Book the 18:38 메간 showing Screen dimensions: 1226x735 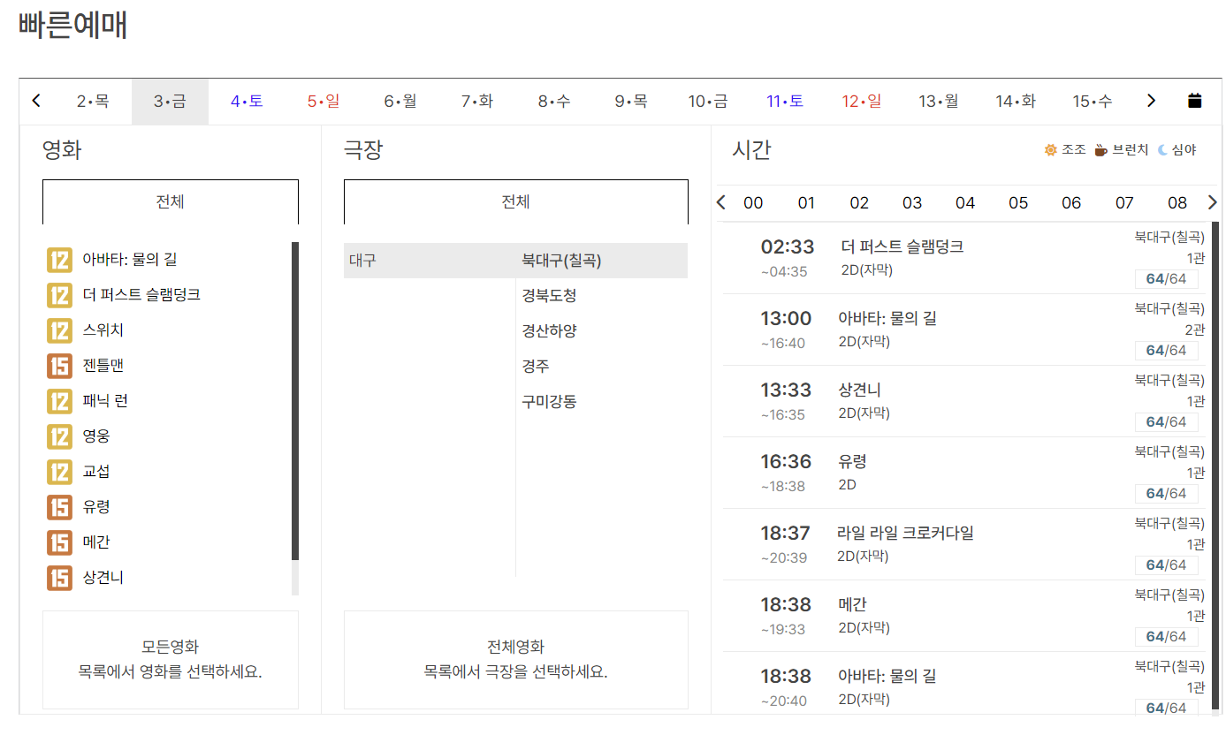tap(965, 616)
